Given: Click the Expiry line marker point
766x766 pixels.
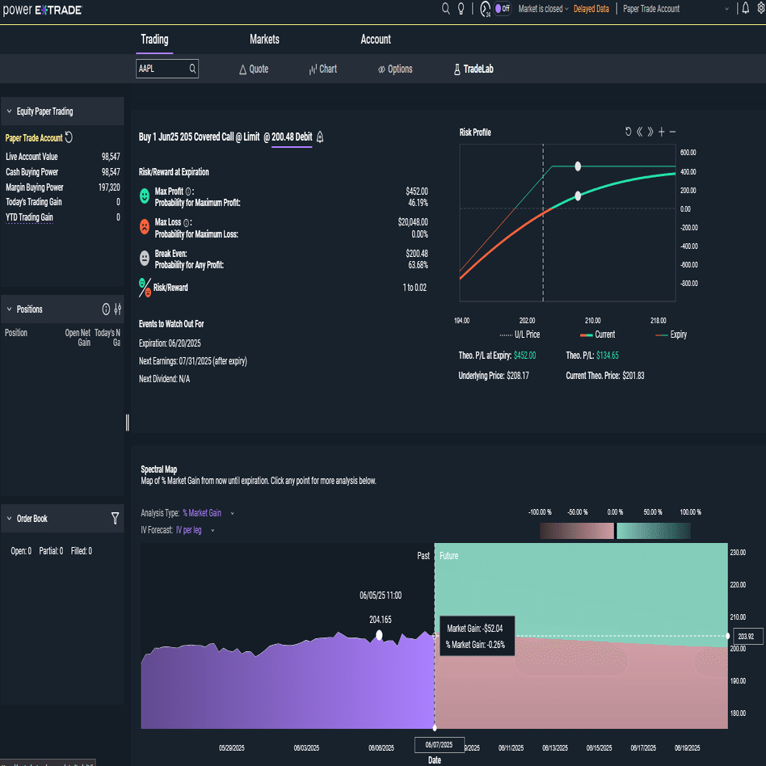Looking at the screenshot, I should (578, 166).
